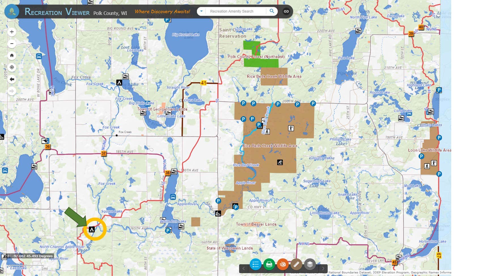Viewport: 496px width, 276px height.
Task: Click the green Print icon
Action: click(269, 264)
